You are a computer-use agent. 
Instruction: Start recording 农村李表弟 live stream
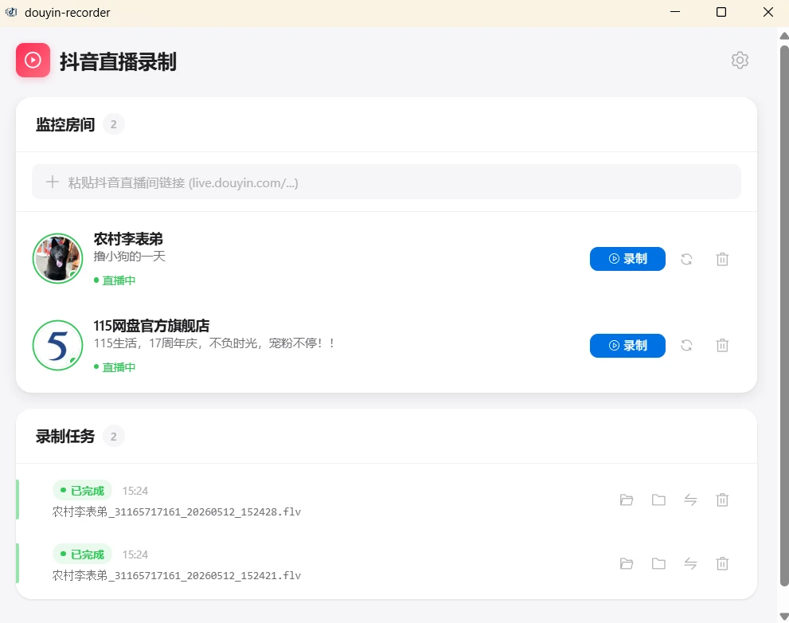627,259
